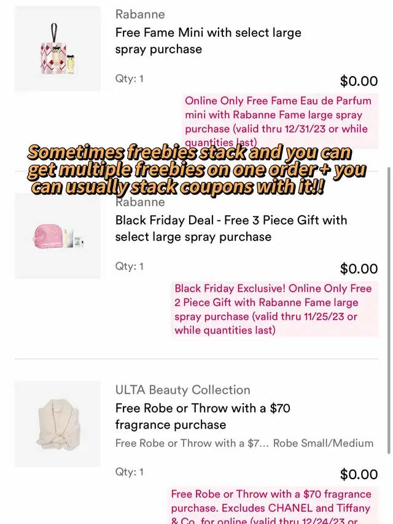Viewport: 393px width, 524px height.
Task: Click the $0.00 price of the free robe
Action: (x=359, y=474)
